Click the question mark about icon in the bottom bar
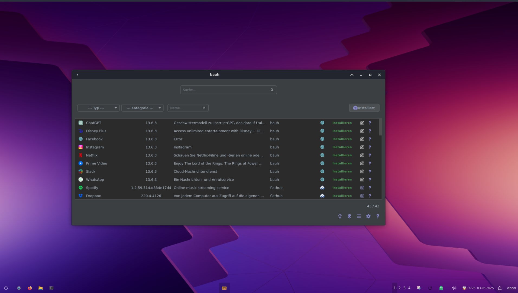Screen dimensions: 518x293 pyautogui.click(x=378, y=216)
